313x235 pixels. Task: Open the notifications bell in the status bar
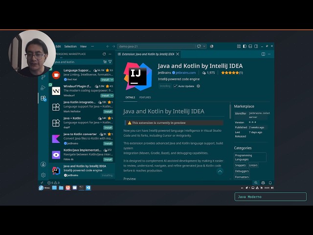point(270,183)
